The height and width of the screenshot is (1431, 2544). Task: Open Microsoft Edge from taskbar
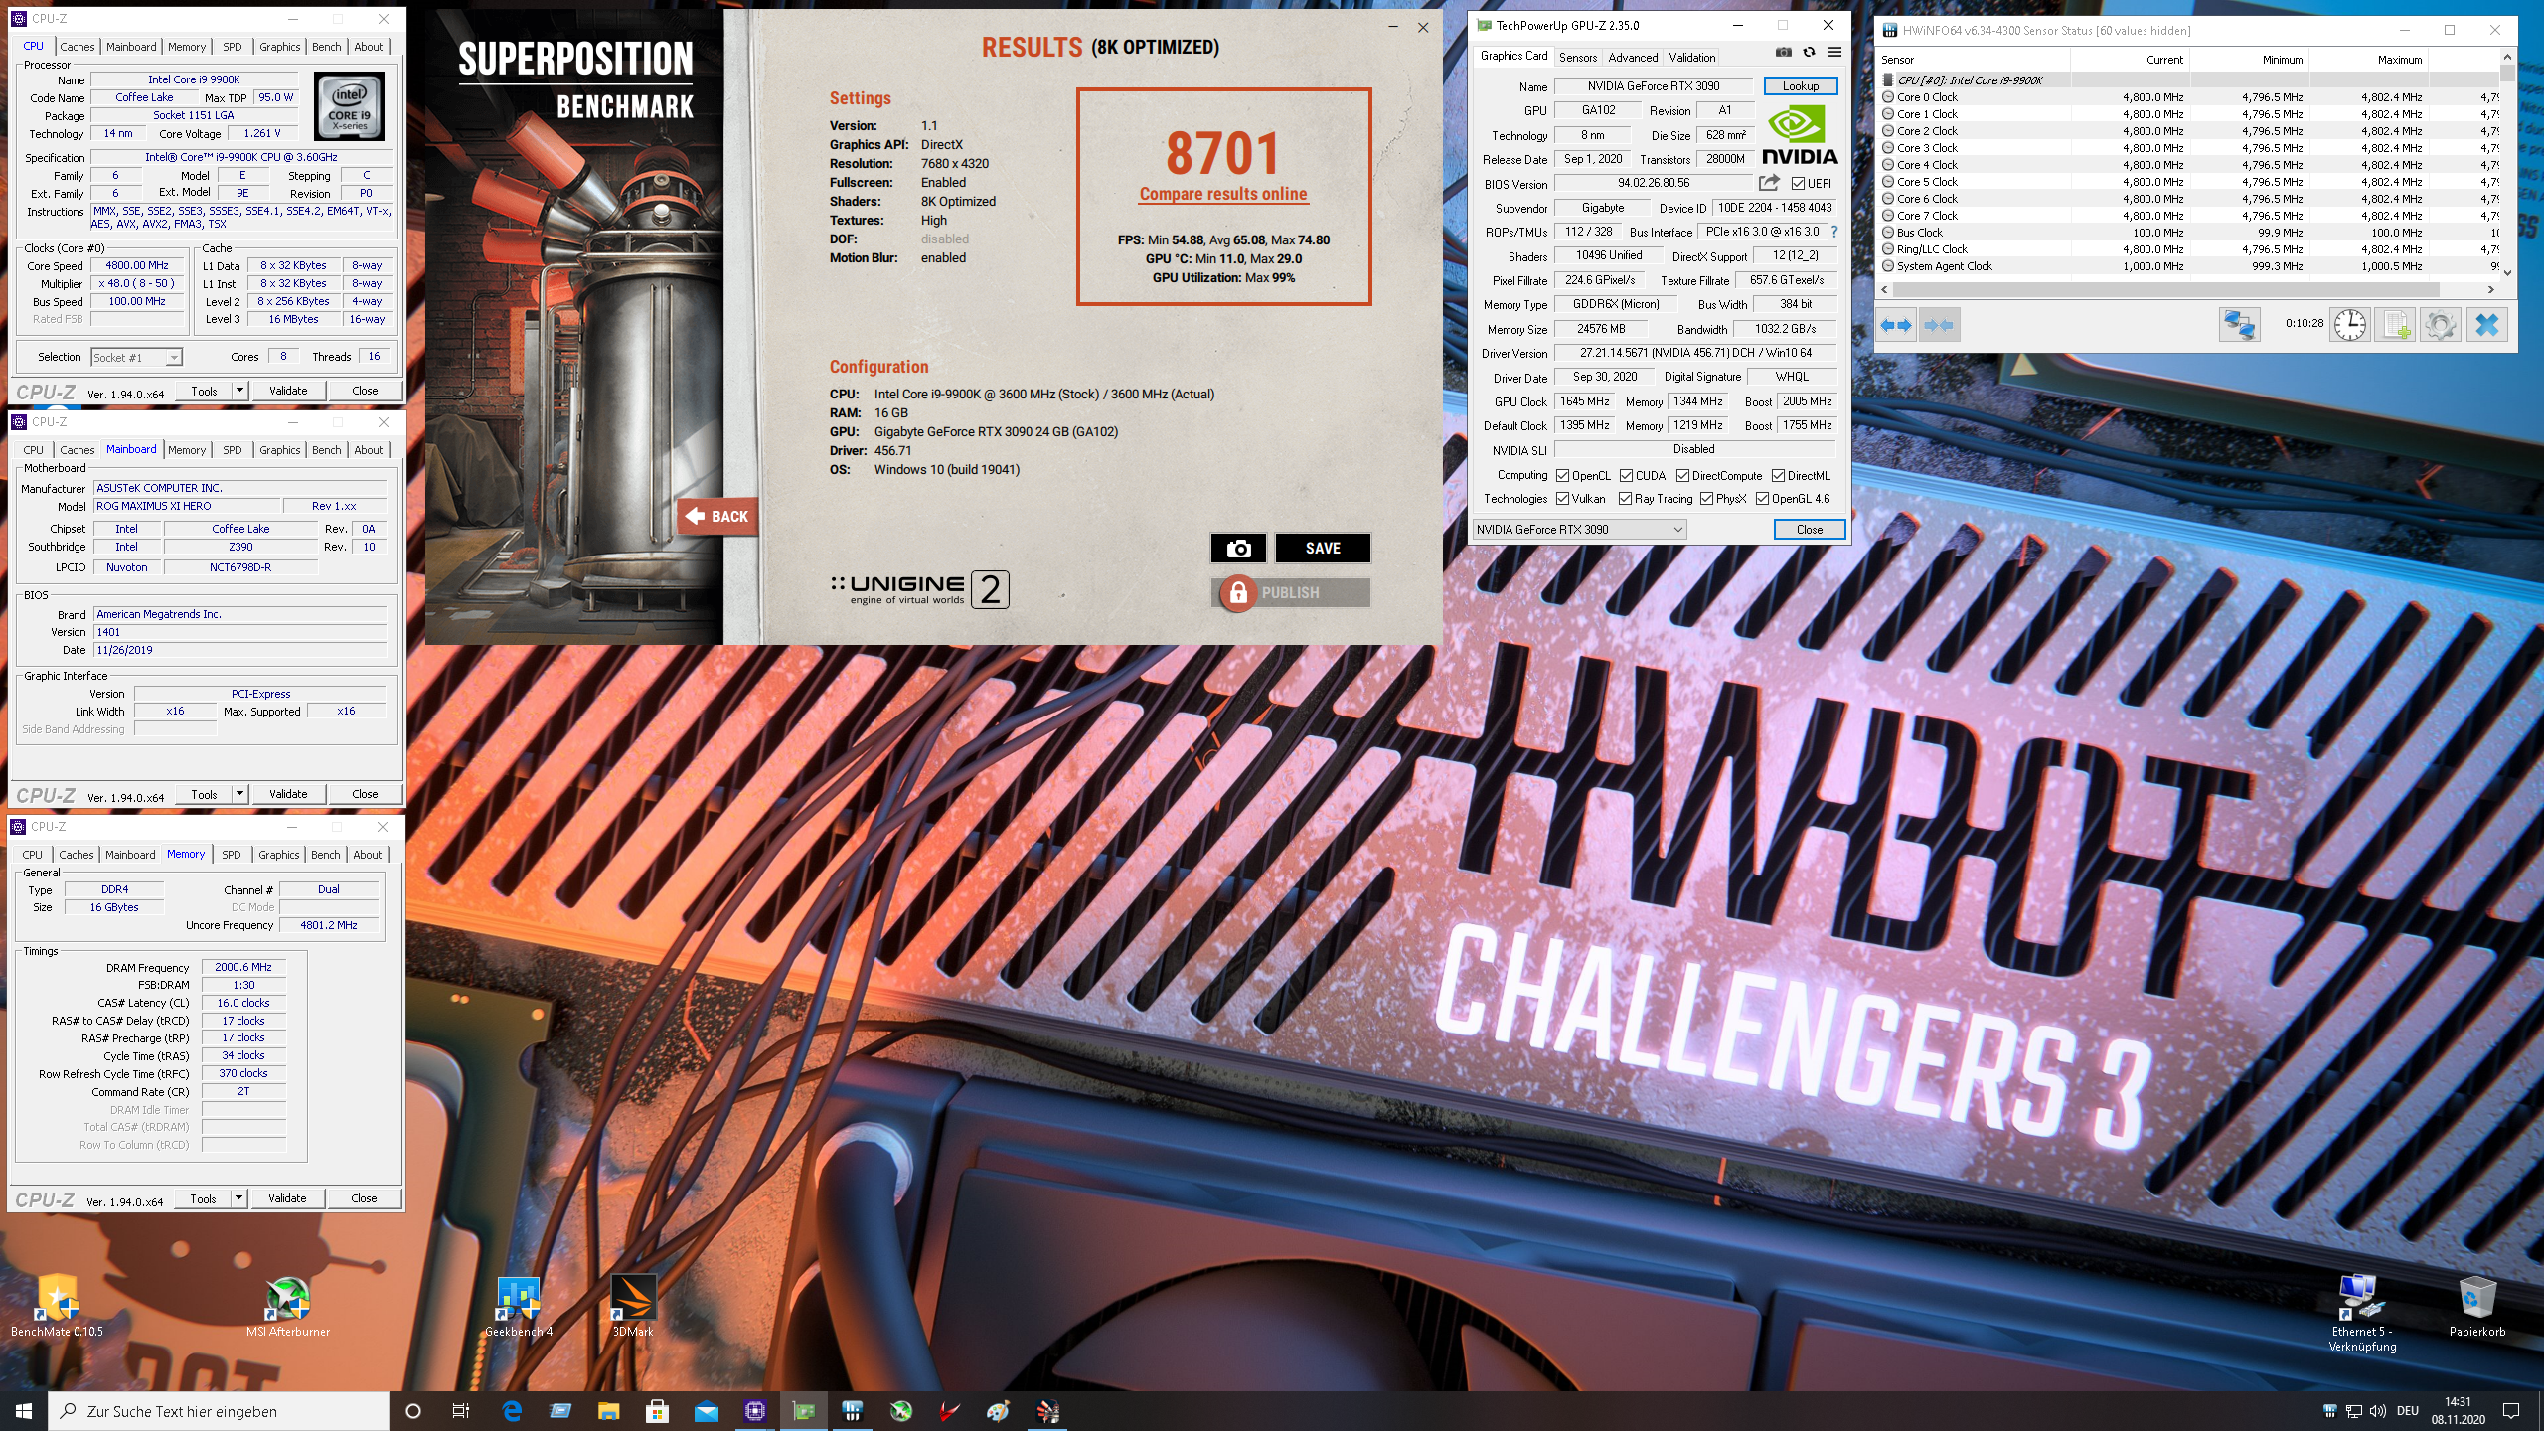(512, 1411)
